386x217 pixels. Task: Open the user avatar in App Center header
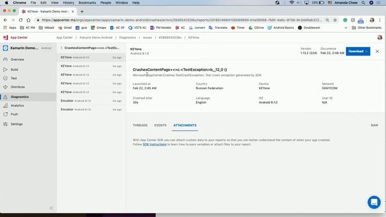point(379,37)
